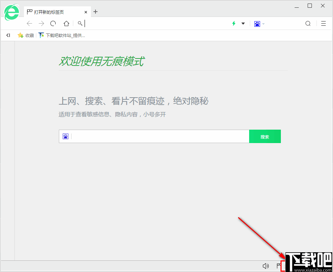Open the dropdown beside the Baidu icon
333x272 pixels.
tap(264, 23)
